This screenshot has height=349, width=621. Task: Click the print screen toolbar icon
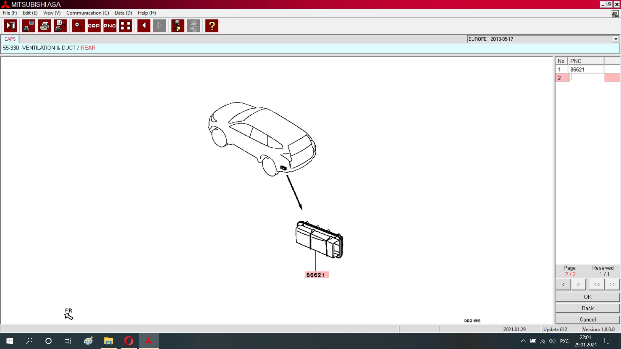pyautogui.click(x=28, y=26)
